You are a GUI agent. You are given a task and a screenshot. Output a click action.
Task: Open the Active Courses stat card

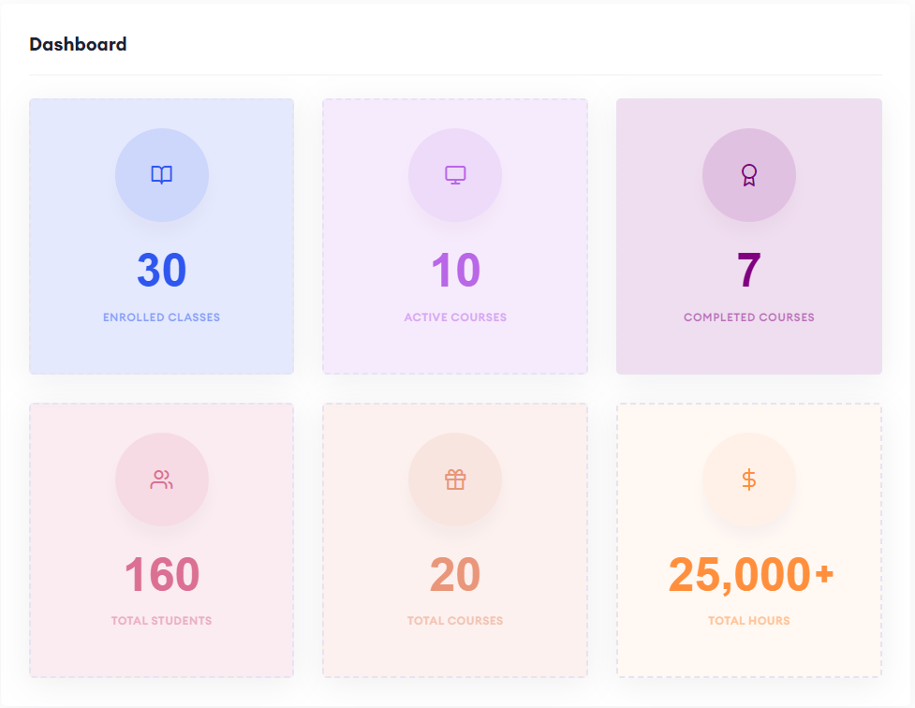(x=455, y=235)
